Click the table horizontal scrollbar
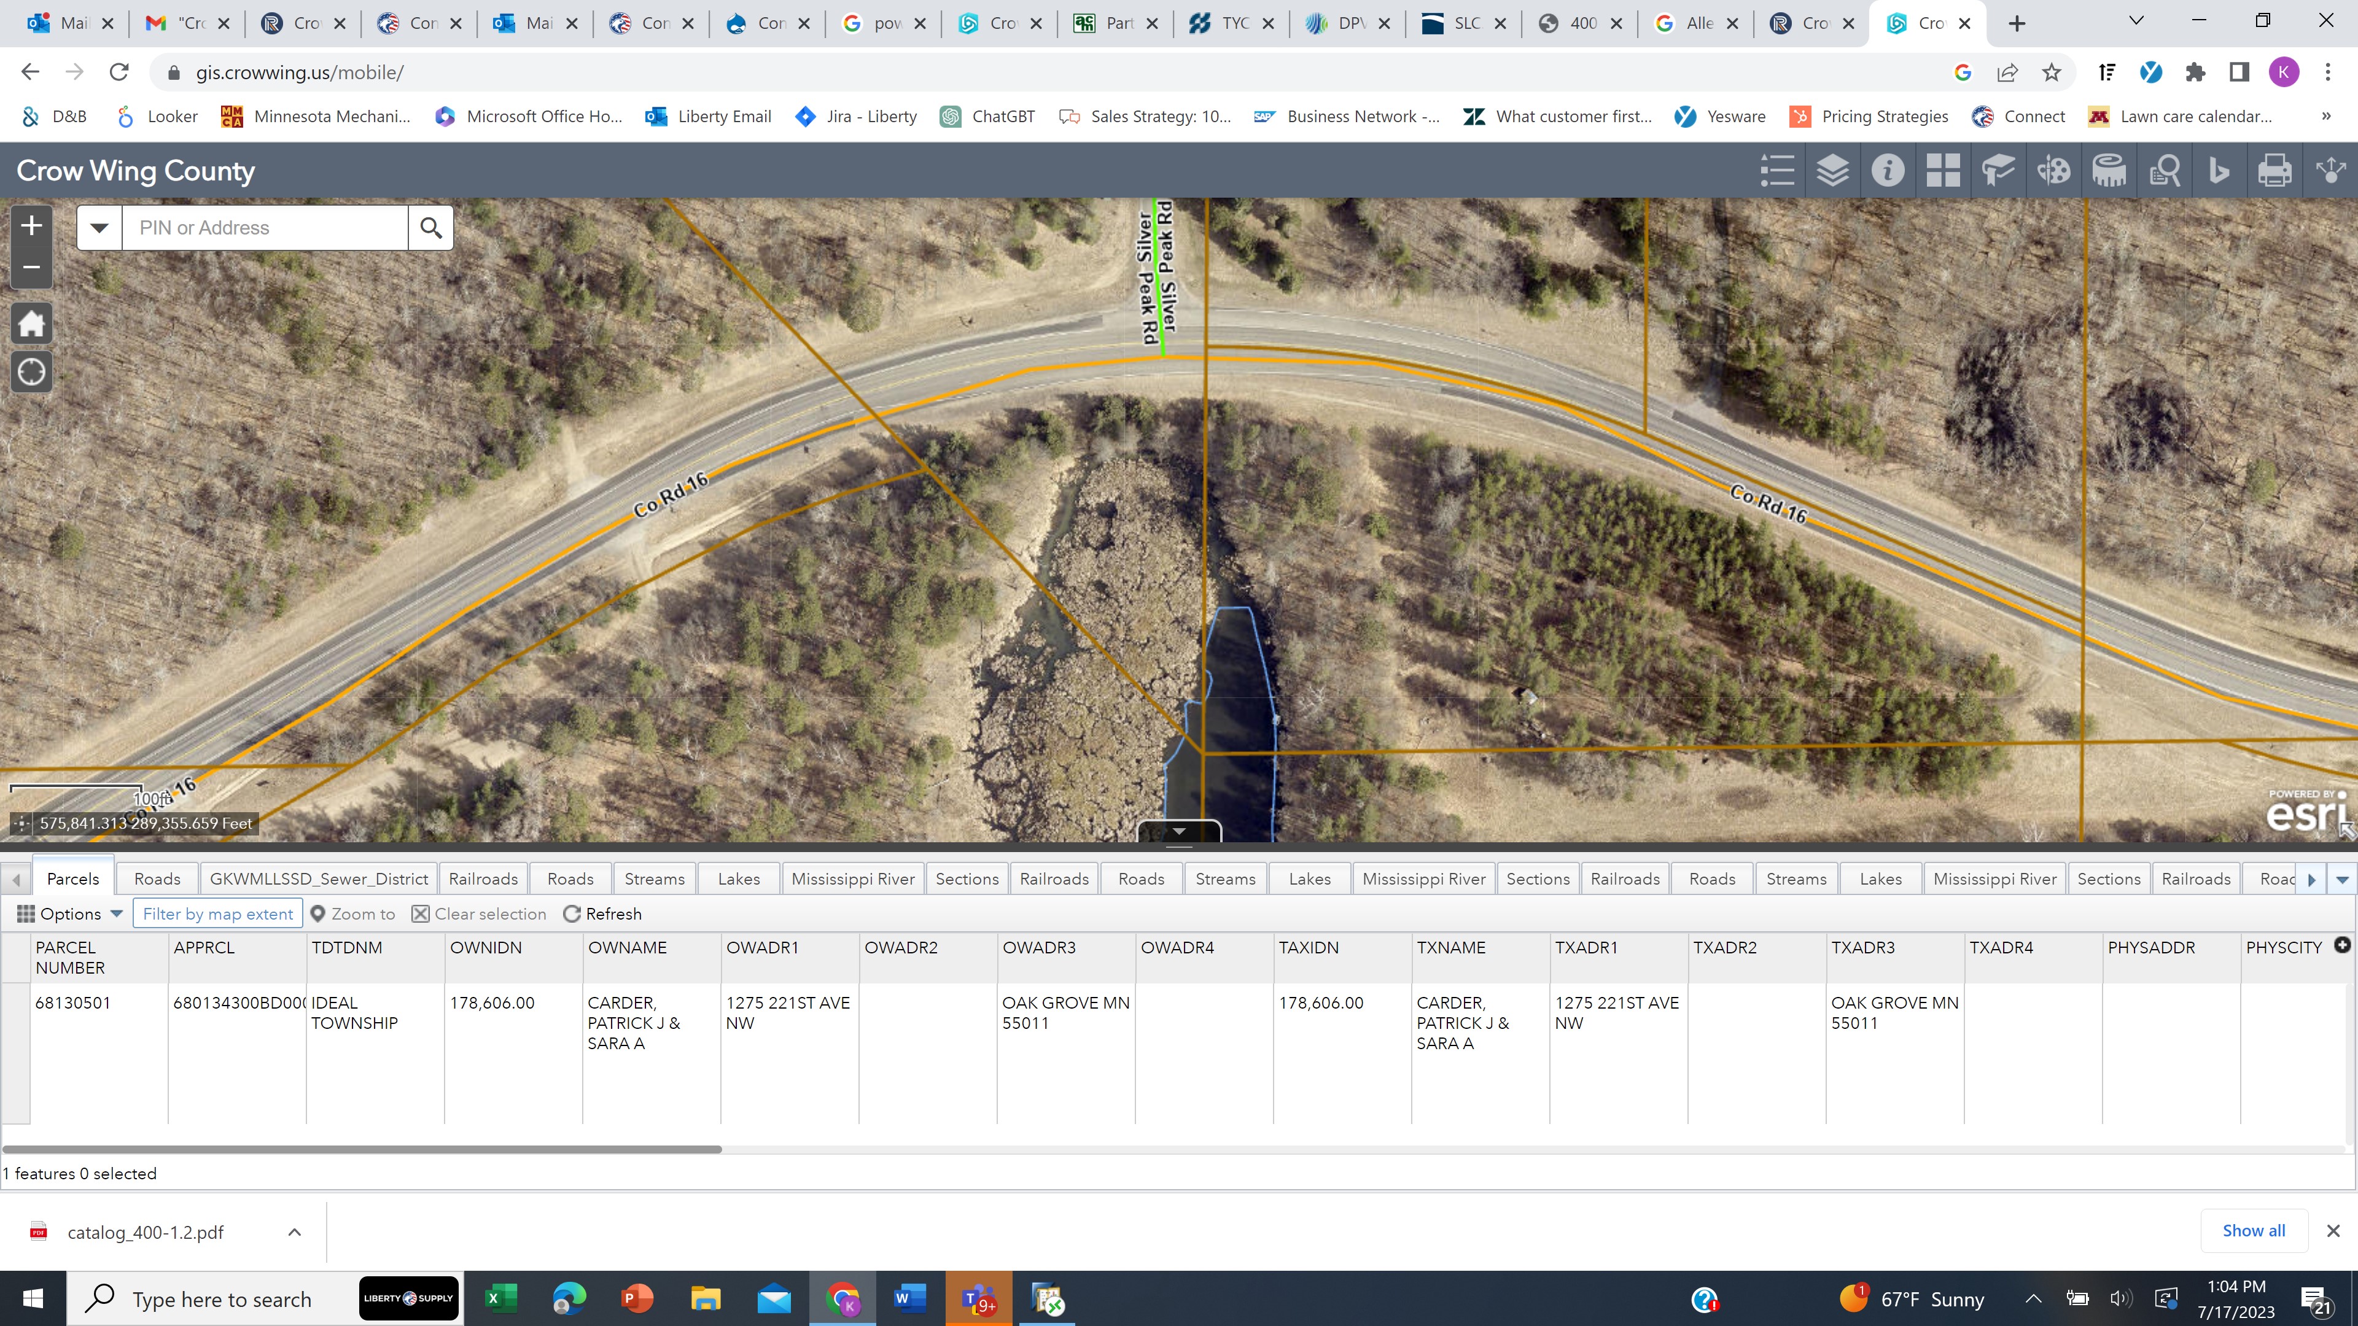2358x1326 pixels. pyautogui.click(x=362, y=1149)
